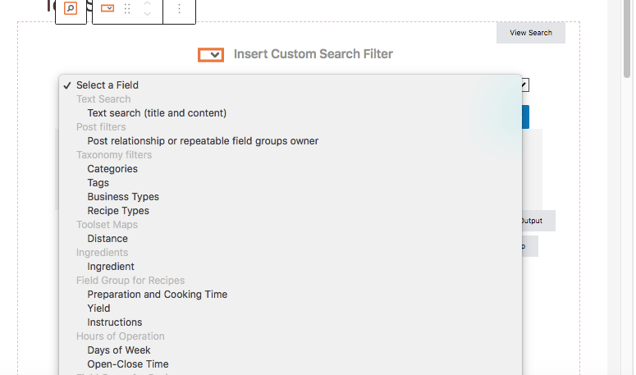Choose the checked Select a Field option

(107, 85)
